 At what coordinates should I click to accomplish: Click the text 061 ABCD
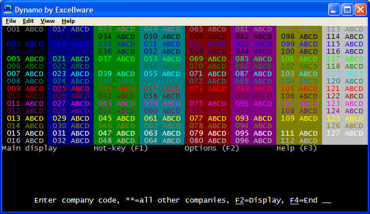point(162,118)
